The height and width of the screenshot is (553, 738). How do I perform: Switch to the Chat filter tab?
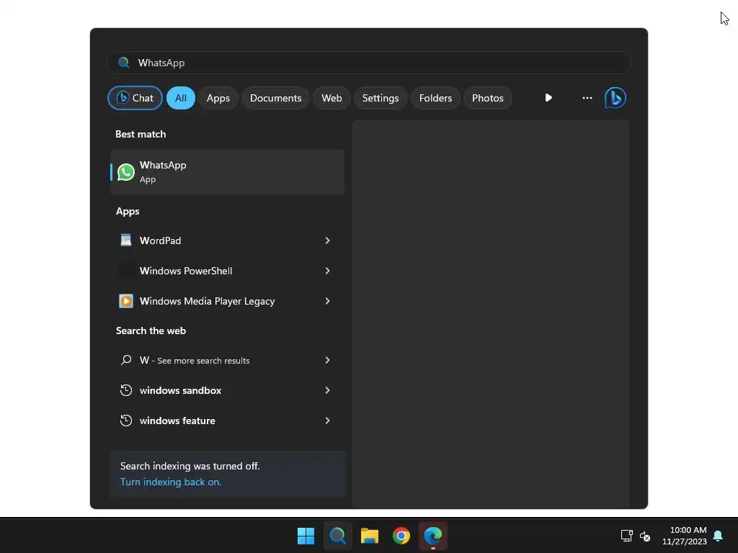click(135, 98)
